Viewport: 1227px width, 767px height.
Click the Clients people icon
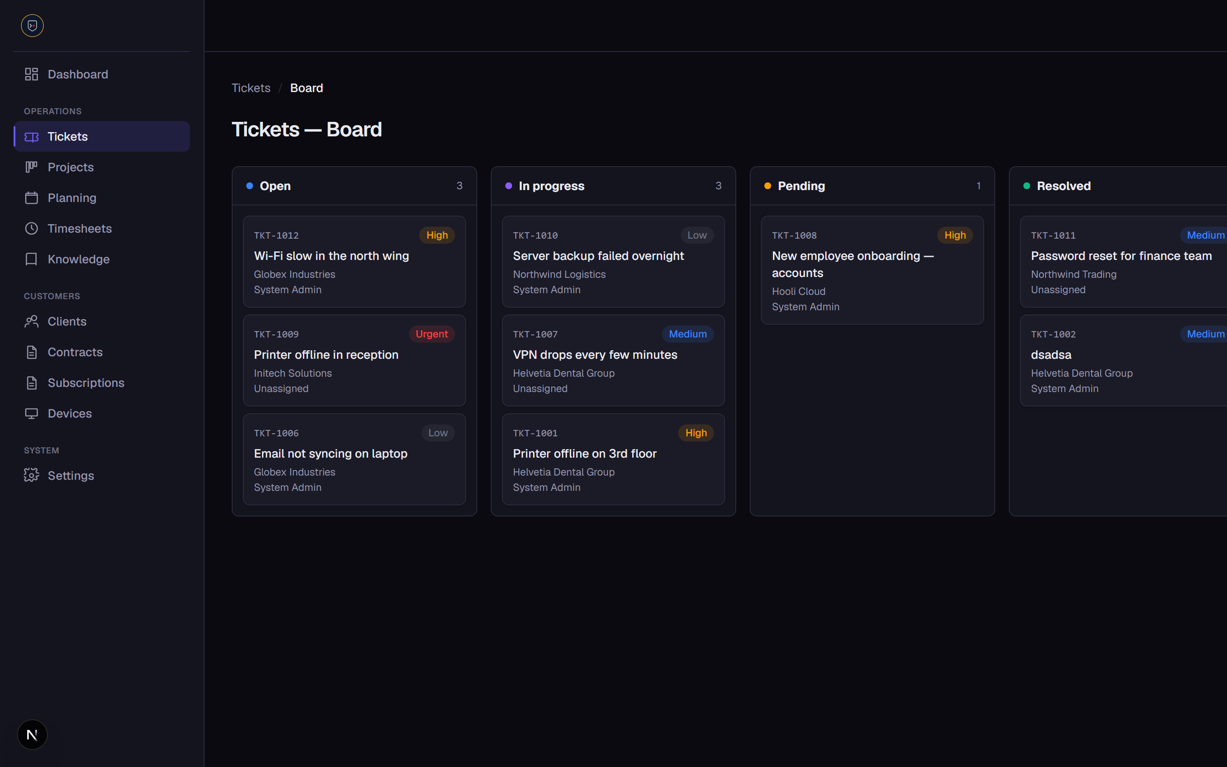coord(32,321)
